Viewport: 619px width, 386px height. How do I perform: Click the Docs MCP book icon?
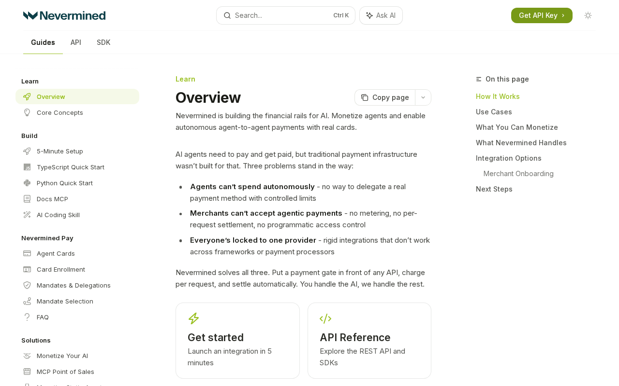tap(27, 199)
